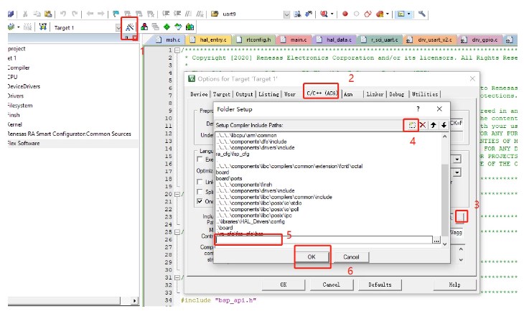Click the browse '...' button beside path field
The image size is (524, 314).
point(436,240)
